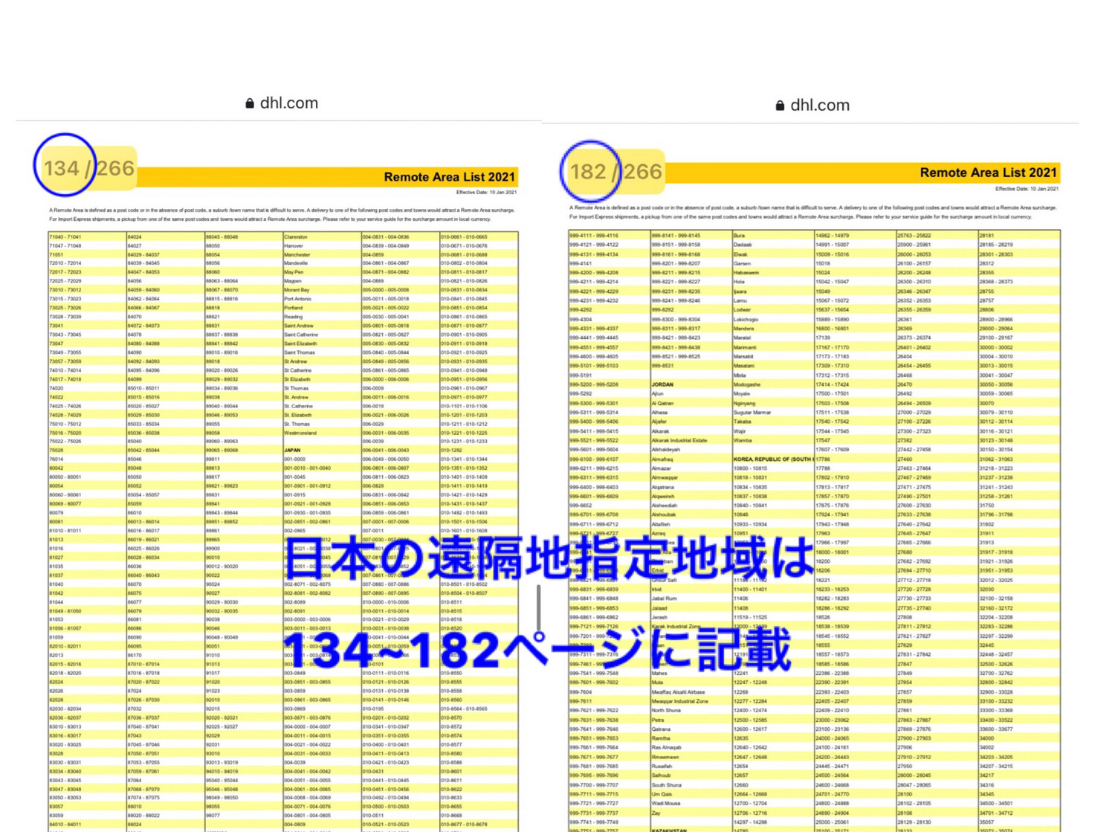The width and height of the screenshot is (1115, 832).
Task: Open the dhl.com address bar in left pane
Action: click(x=281, y=103)
